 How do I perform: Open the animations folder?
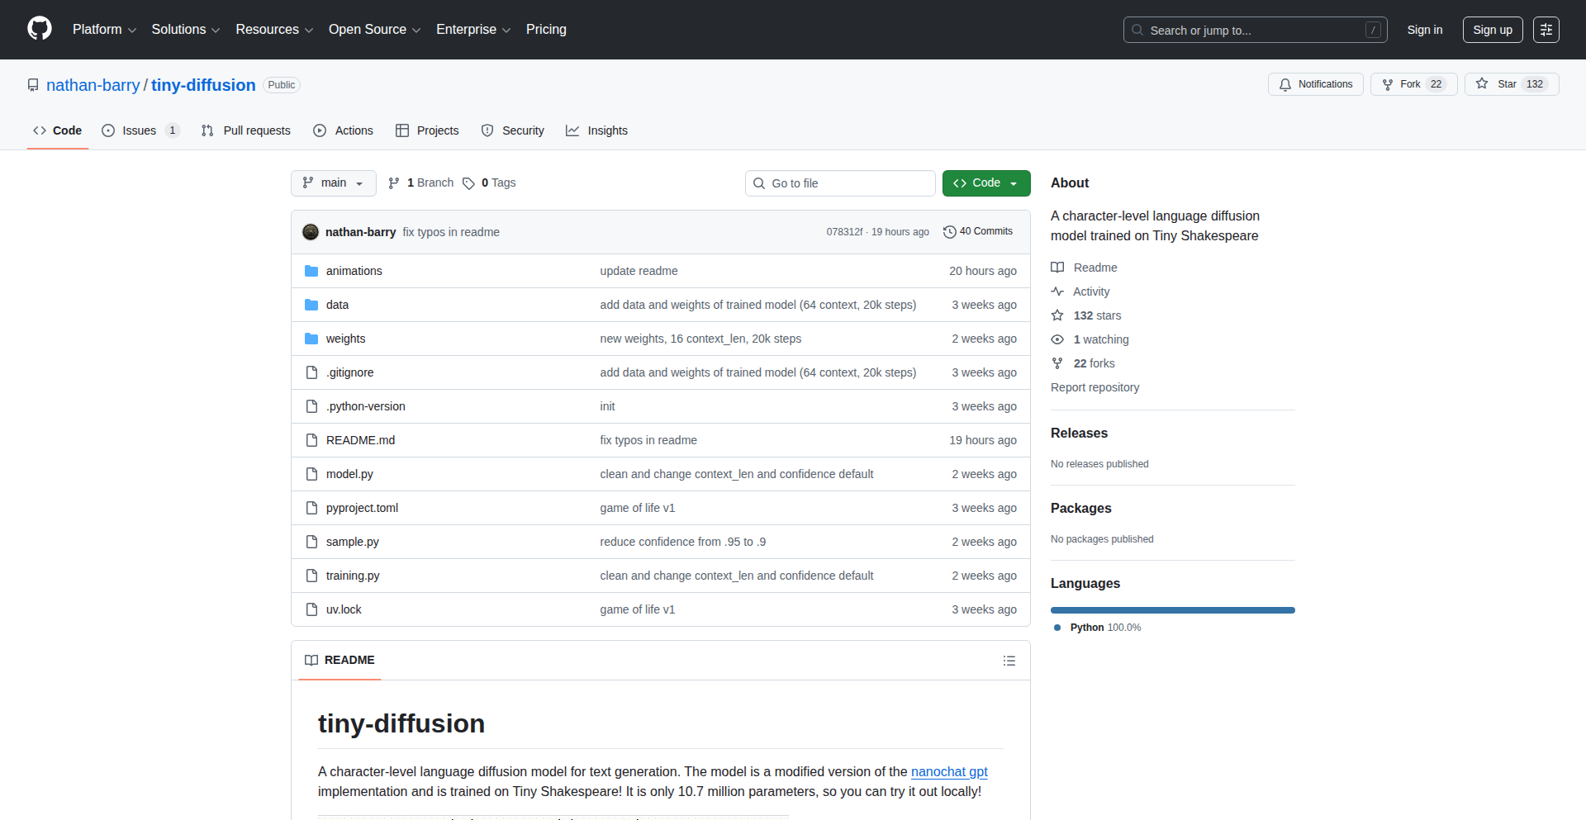pyautogui.click(x=354, y=271)
